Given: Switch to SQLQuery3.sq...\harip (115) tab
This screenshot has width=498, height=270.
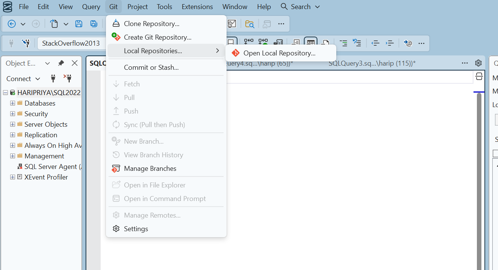Looking at the screenshot, I should [x=372, y=63].
